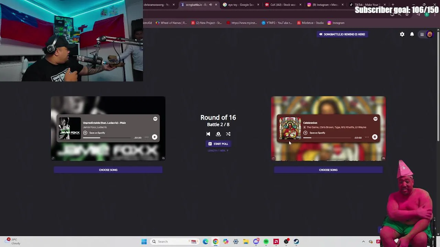This screenshot has width=440, height=247.
Task: Seek within Celebration progress bar
Action: 327,138
